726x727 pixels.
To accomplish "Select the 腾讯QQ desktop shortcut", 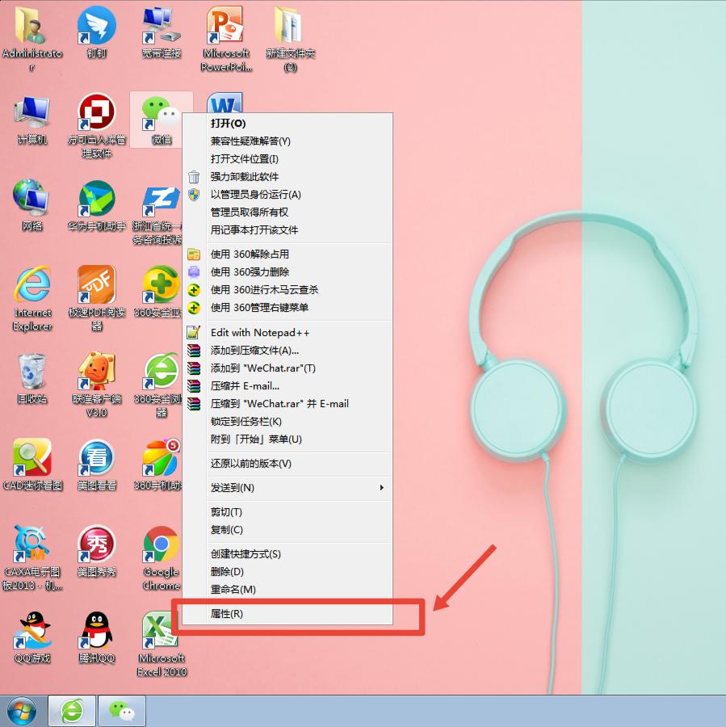I will coord(96,638).
